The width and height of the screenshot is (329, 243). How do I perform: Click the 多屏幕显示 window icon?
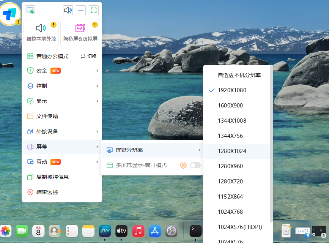pos(110,165)
